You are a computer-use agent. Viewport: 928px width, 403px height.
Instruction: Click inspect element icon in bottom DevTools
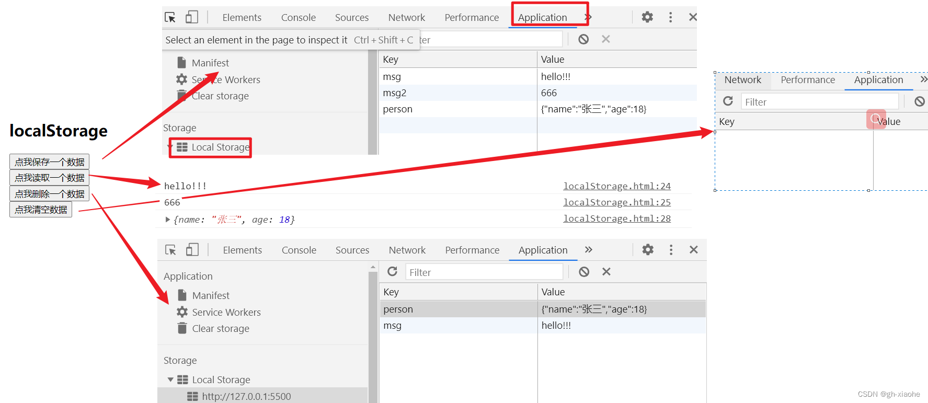pos(171,250)
